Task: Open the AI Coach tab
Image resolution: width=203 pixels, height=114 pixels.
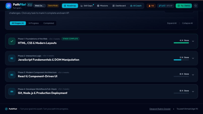Action: click(x=136, y=6)
